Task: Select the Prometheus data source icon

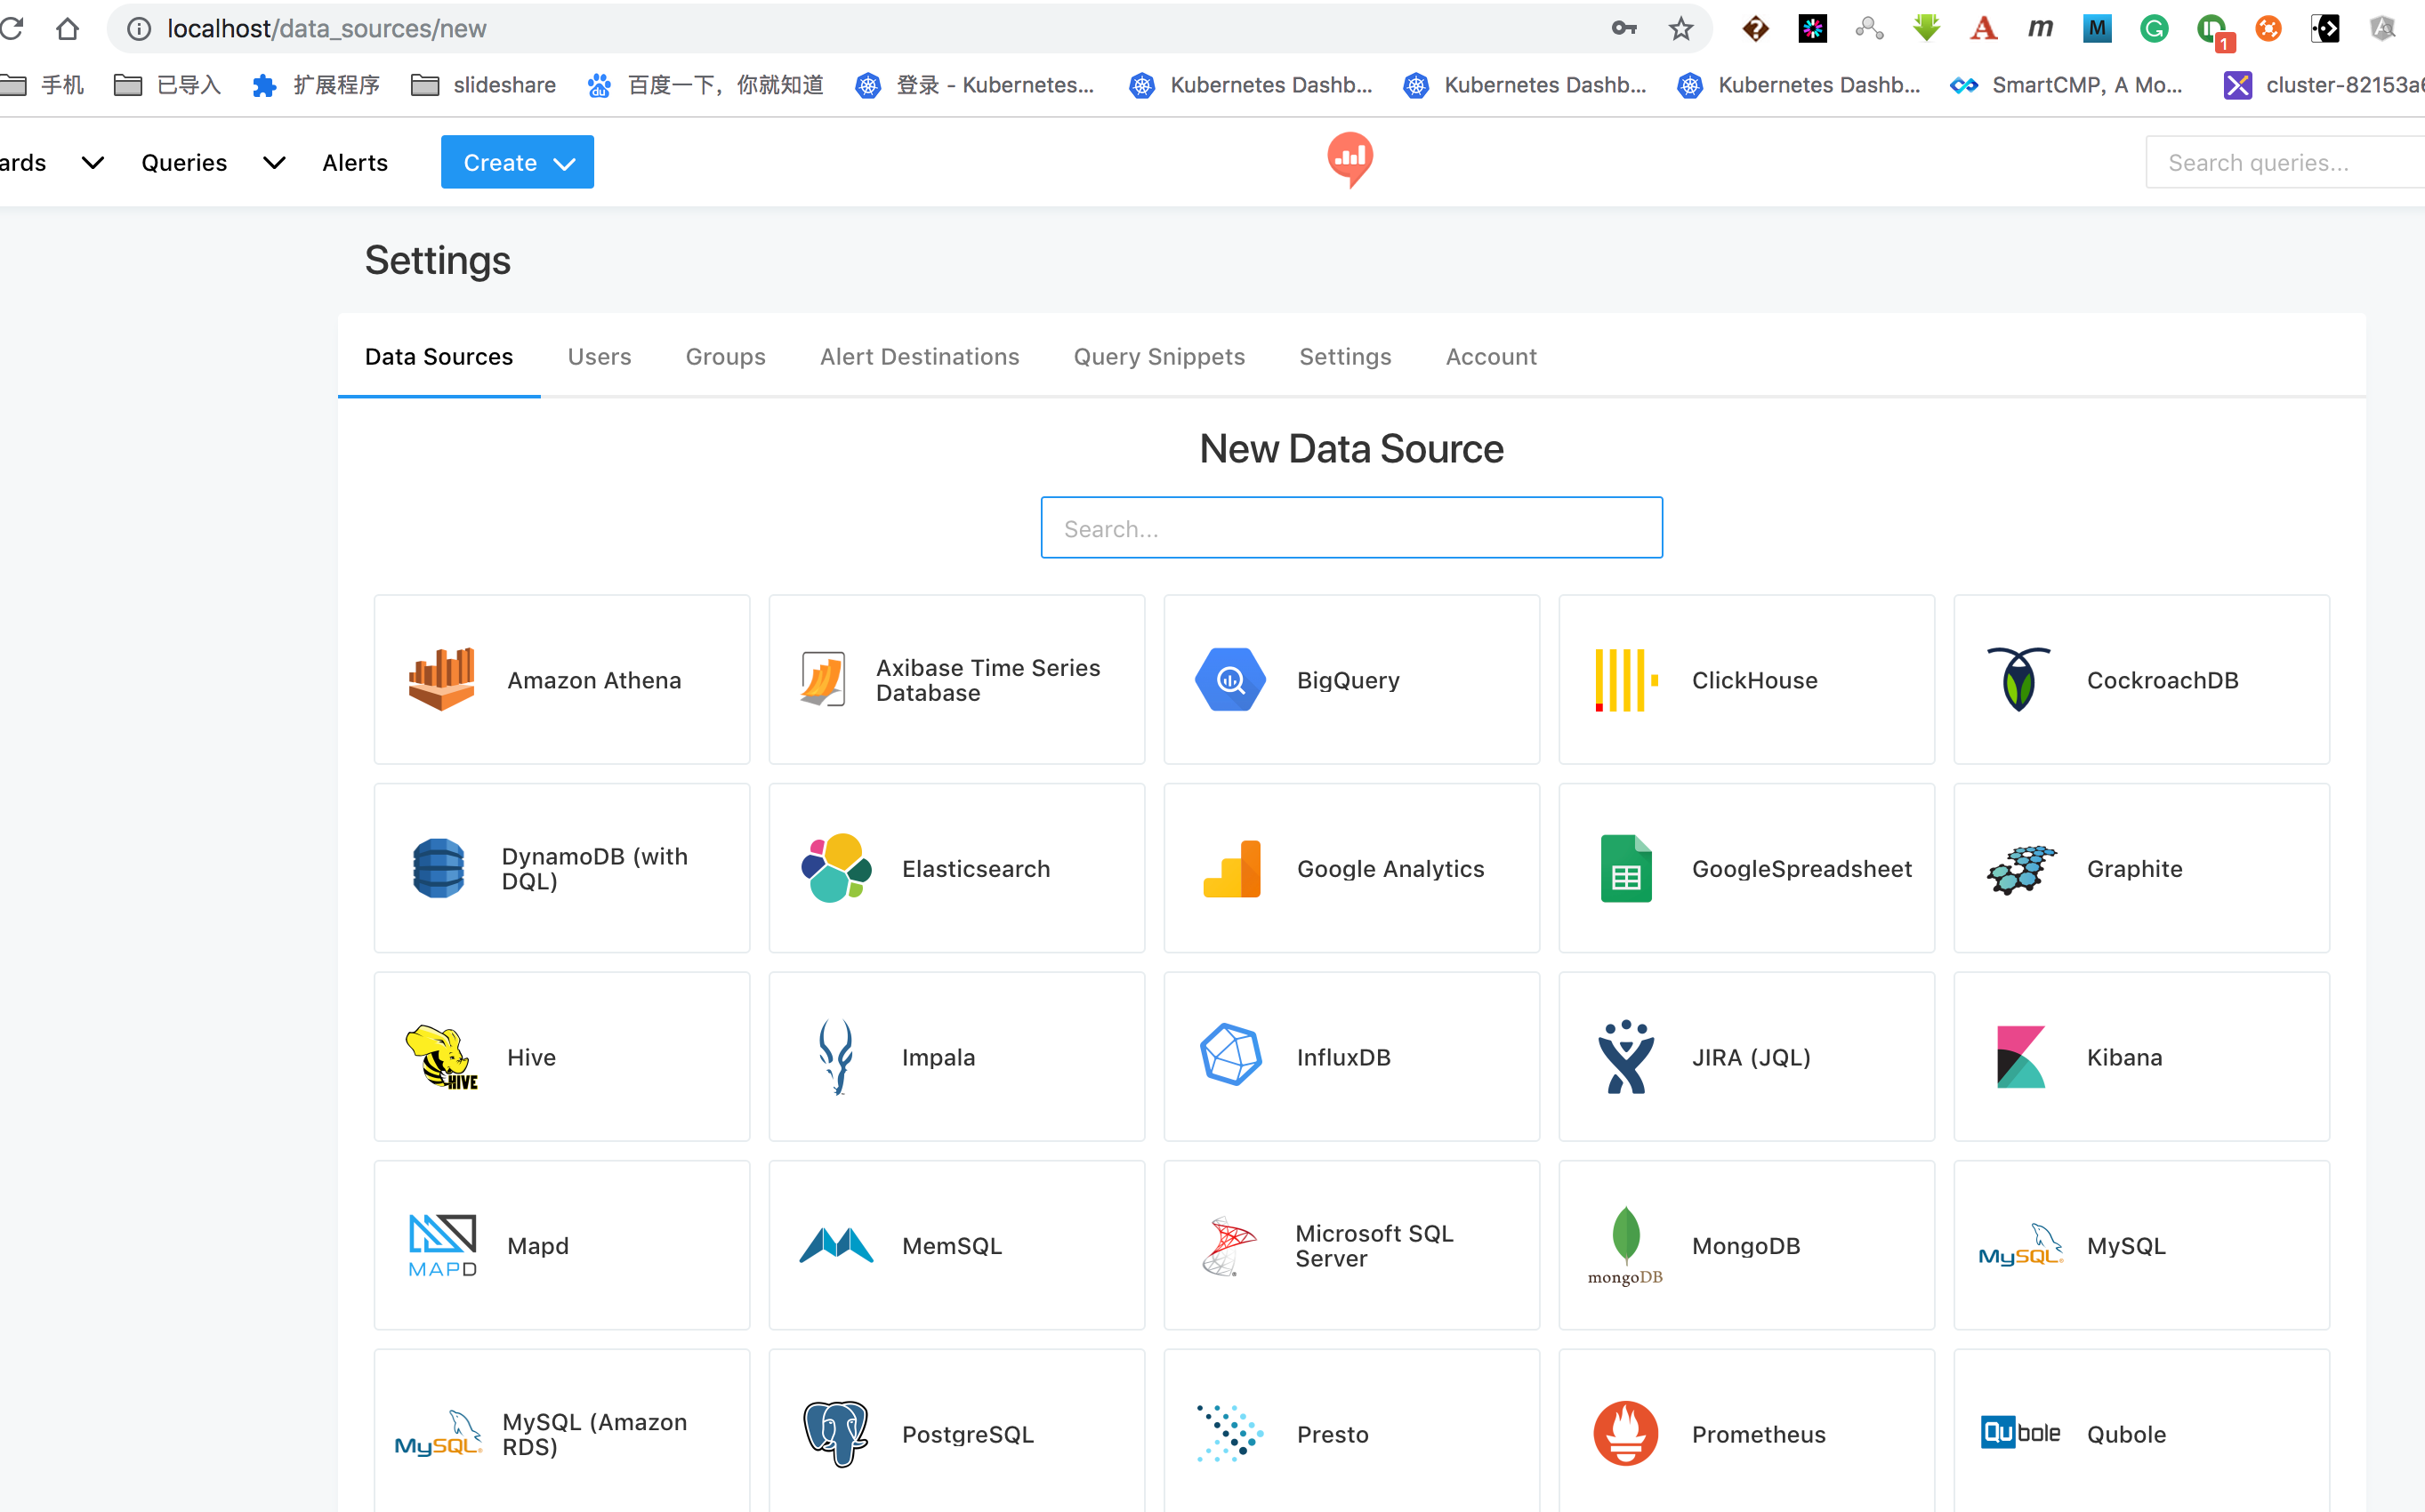Action: pyautogui.click(x=1622, y=1432)
